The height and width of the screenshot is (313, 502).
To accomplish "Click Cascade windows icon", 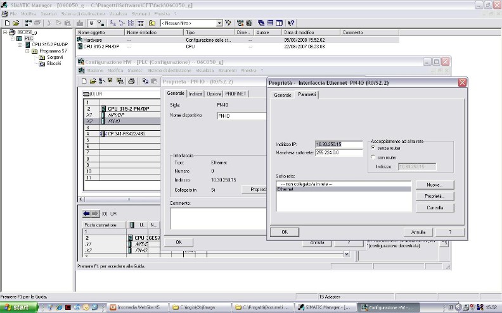I will click(261, 23).
